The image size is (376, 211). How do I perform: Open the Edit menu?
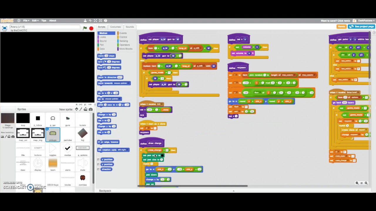point(35,21)
